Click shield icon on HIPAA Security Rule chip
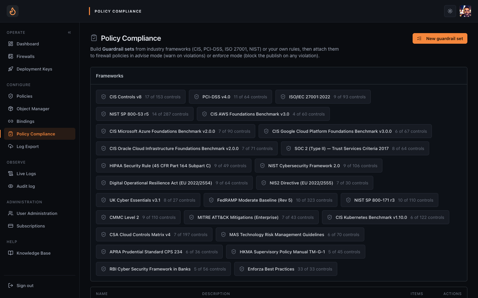This screenshot has height=298, width=478. (x=104, y=166)
